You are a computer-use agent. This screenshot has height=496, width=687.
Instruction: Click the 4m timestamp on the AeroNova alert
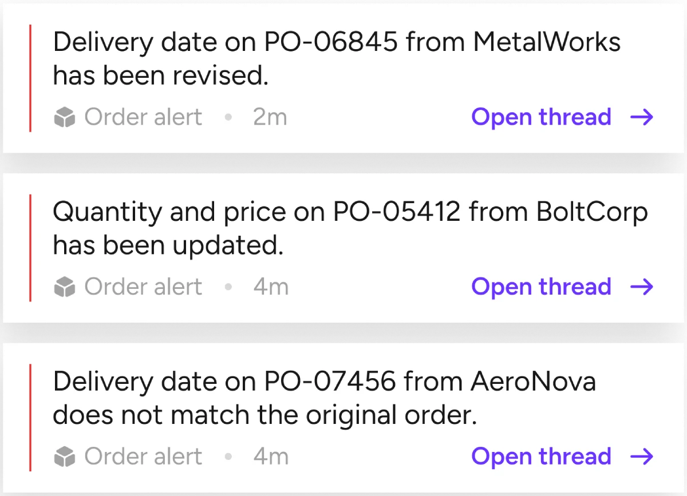coord(271,457)
